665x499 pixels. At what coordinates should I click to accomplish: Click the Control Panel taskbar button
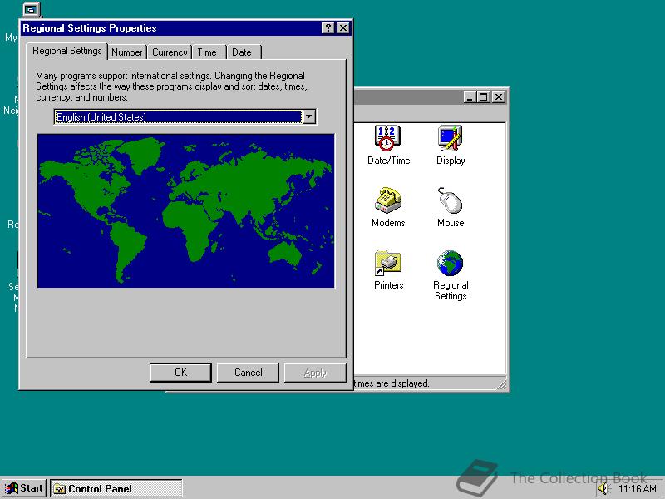point(116,488)
